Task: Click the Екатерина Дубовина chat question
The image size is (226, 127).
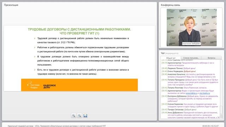Action: pos(190,99)
